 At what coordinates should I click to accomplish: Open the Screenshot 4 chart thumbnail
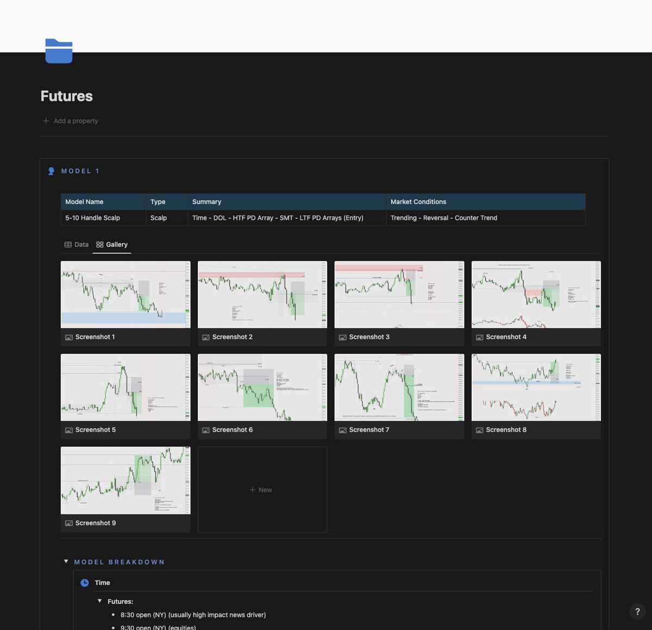pos(536,295)
